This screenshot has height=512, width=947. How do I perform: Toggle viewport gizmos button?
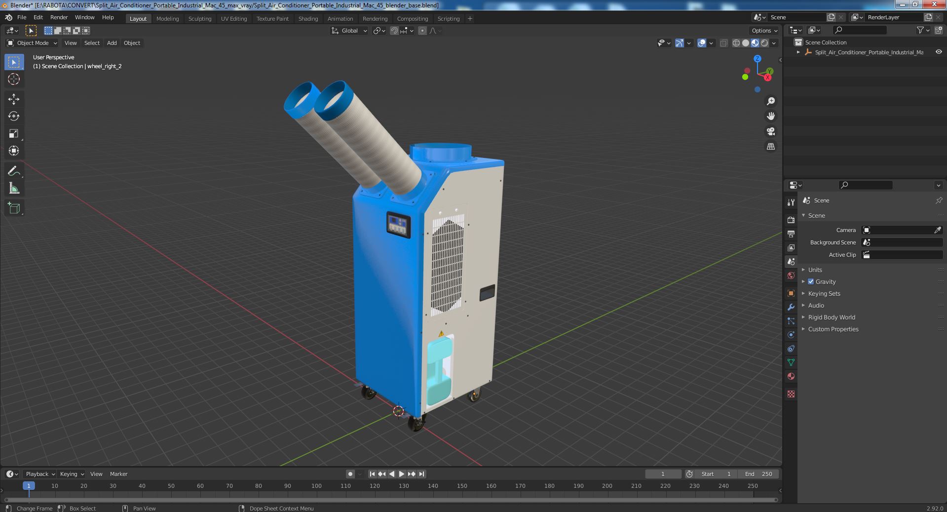tap(680, 43)
